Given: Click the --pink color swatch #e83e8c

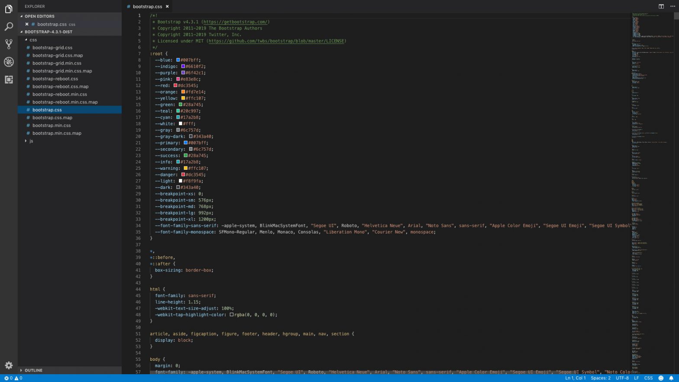Looking at the screenshot, I should (x=178, y=79).
